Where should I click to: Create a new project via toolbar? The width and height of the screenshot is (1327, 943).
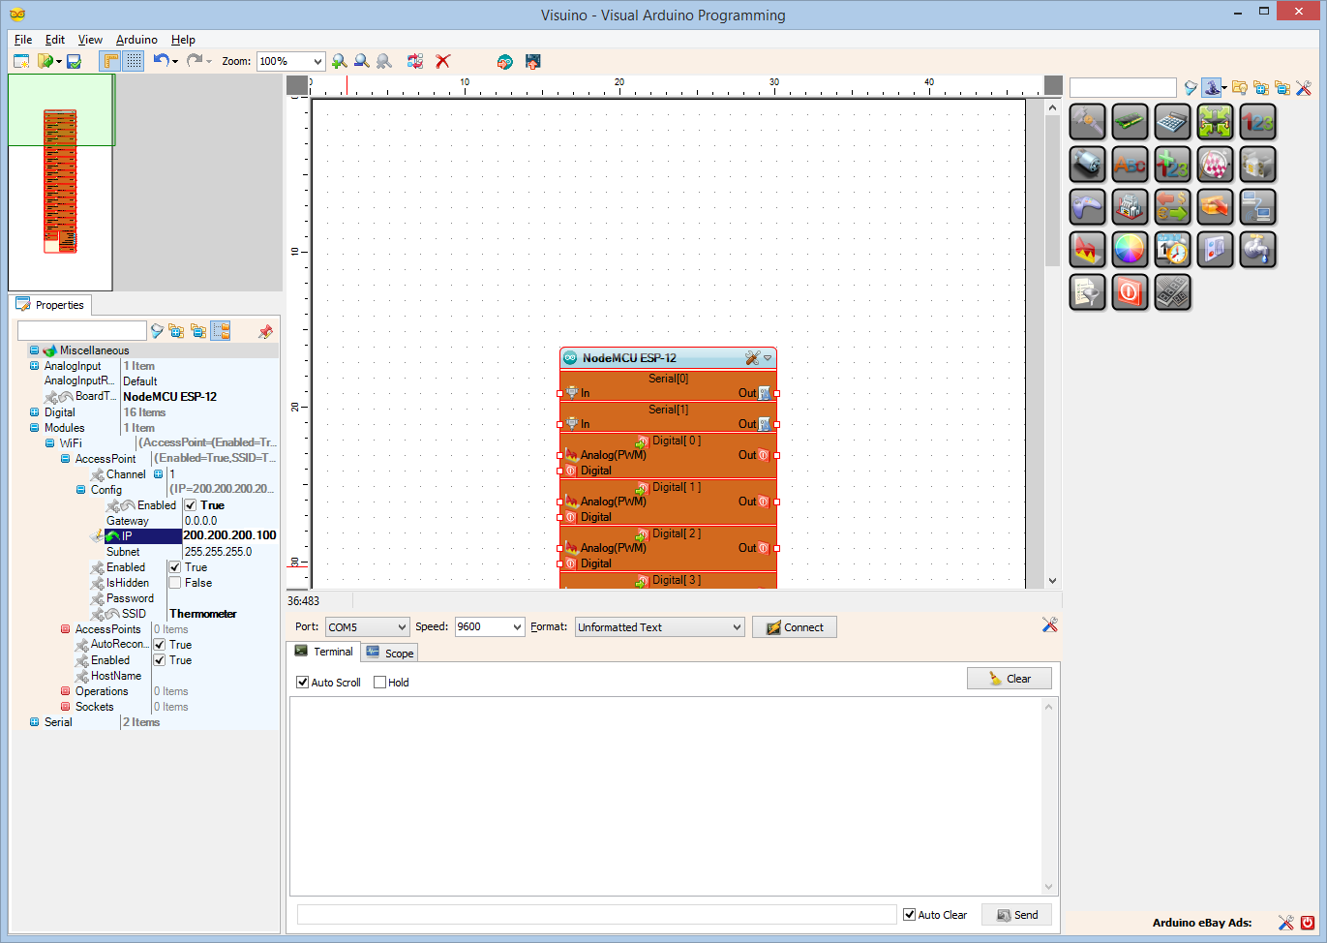pyautogui.click(x=21, y=61)
